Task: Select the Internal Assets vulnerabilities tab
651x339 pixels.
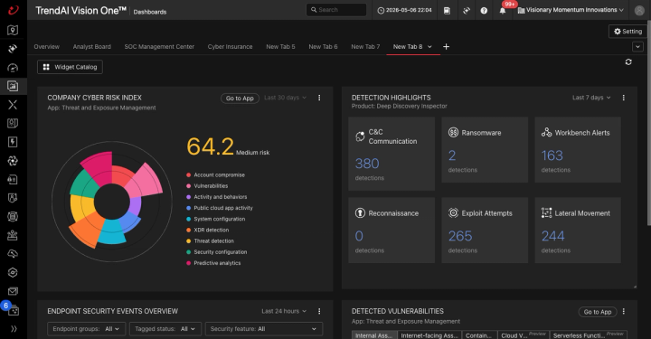Action: click(374, 335)
